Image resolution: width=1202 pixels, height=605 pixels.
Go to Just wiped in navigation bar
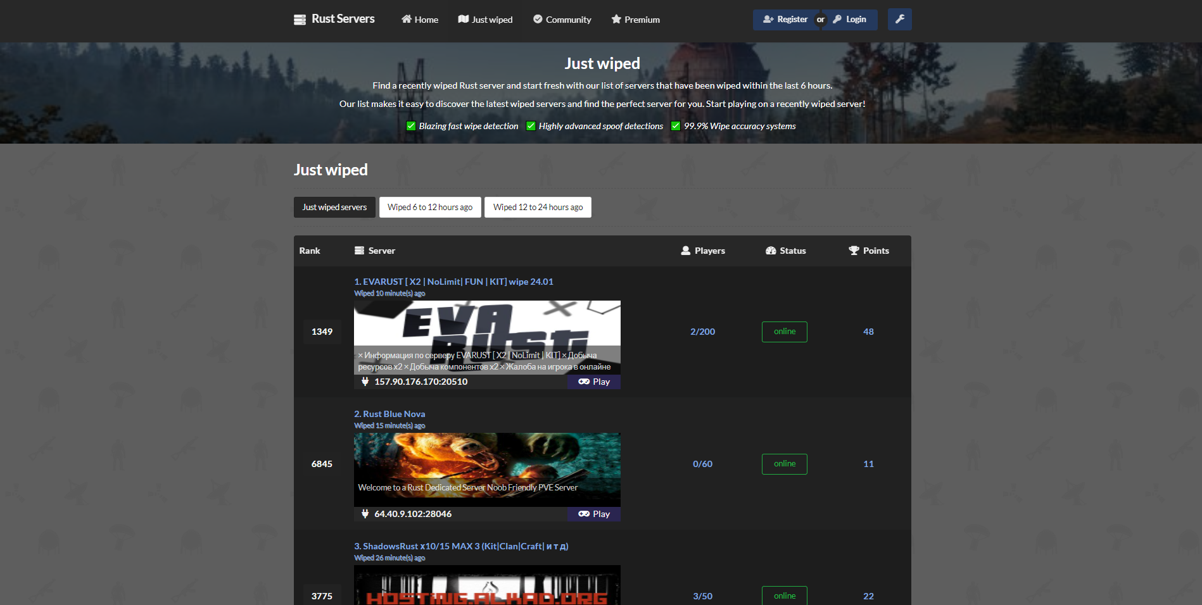(485, 20)
